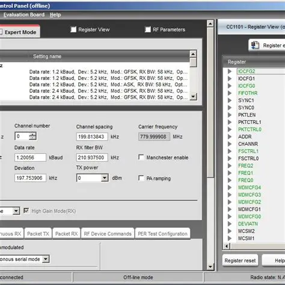Screen dimensions: 285x285
Task: Open the TX power dropdown
Action: pyautogui.click(x=105, y=178)
